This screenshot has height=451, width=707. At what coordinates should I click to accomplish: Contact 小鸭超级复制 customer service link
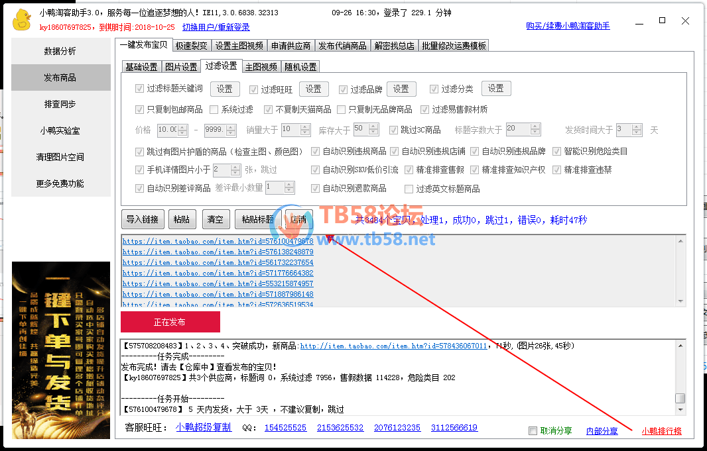click(204, 427)
